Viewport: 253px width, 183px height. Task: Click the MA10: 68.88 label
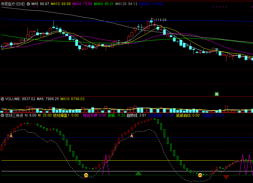coord(61,4)
